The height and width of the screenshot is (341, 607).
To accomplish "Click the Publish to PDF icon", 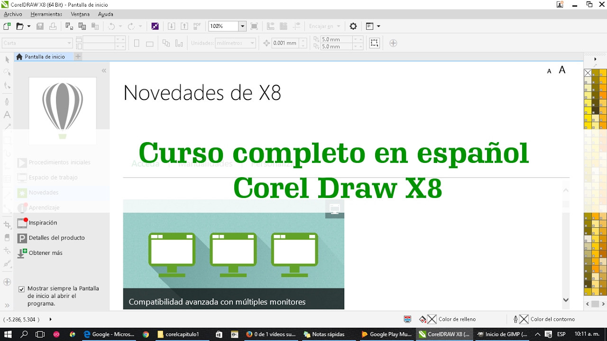I will (197, 27).
